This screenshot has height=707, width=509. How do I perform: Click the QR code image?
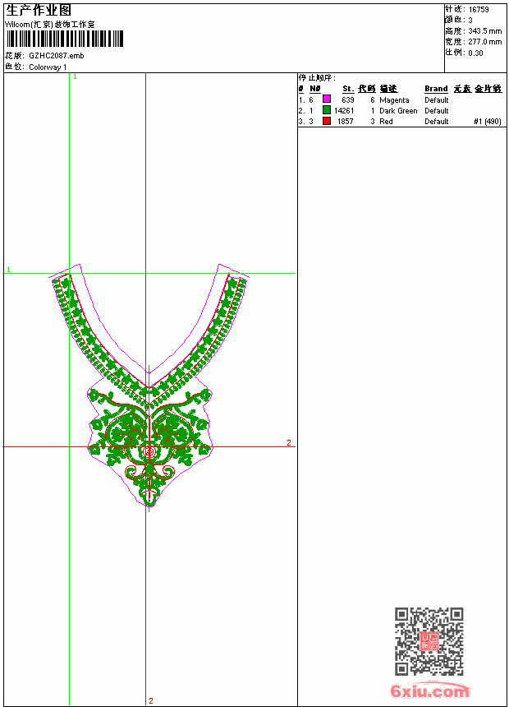(429, 641)
